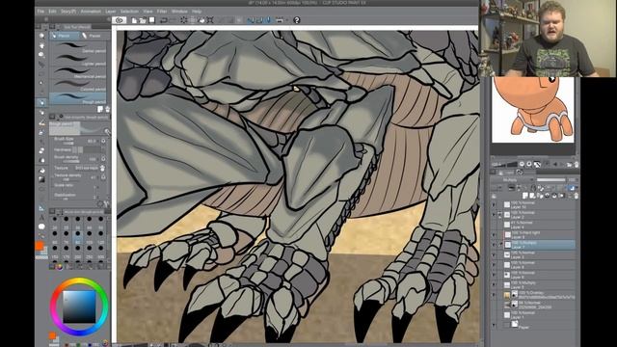Open the Window menu
This screenshot has width=617, height=347.
click(x=179, y=12)
